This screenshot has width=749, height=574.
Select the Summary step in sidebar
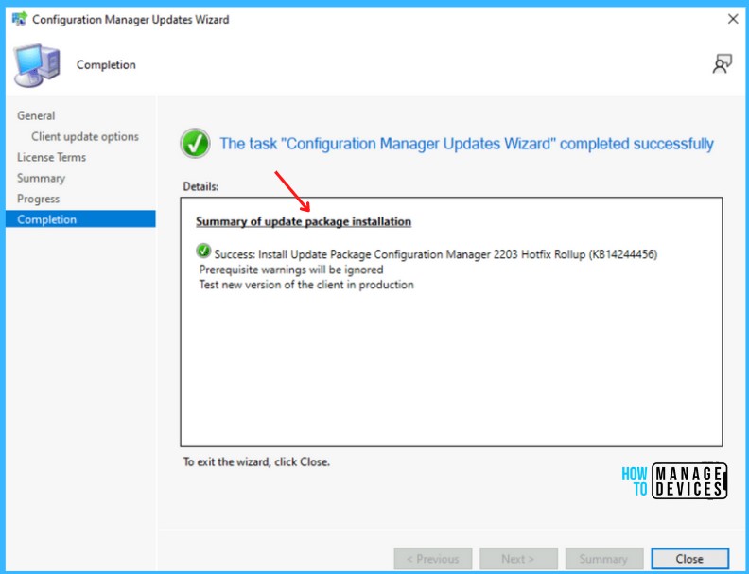click(41, 178)
